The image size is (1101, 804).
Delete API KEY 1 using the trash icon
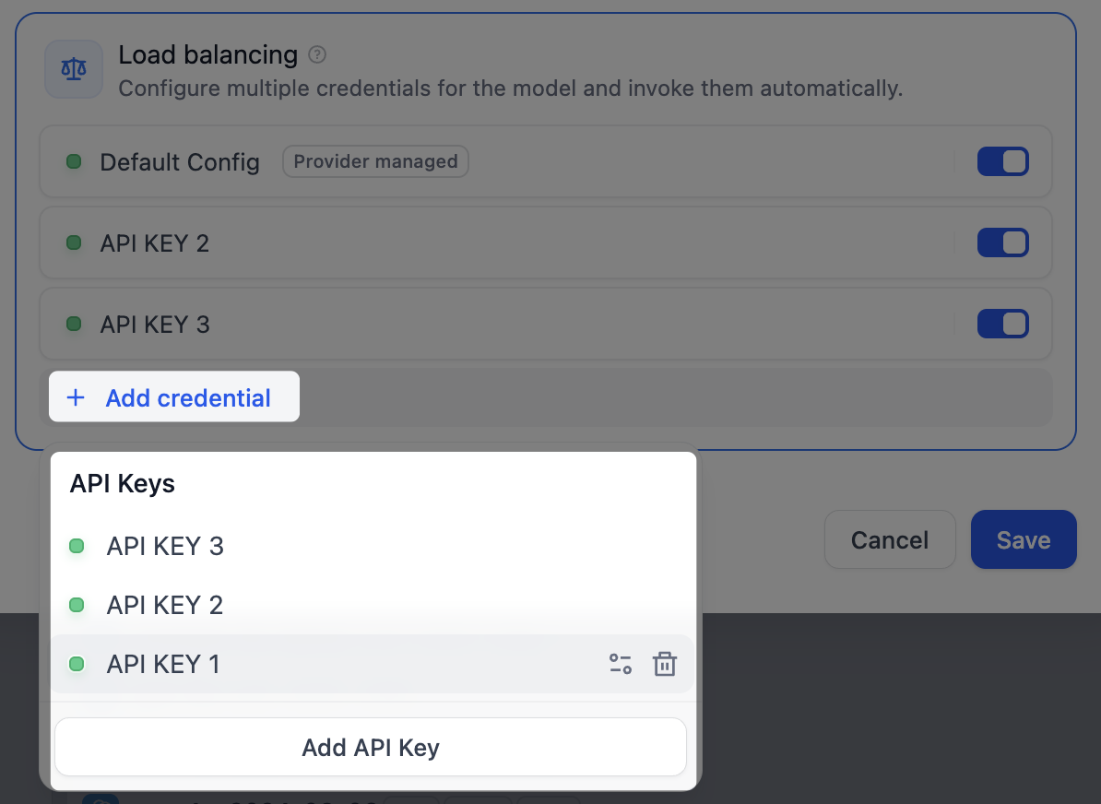[x=665, y=664]
